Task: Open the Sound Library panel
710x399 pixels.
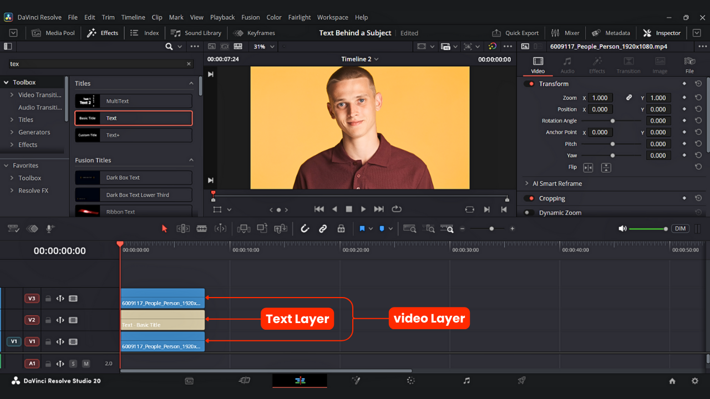Action: (196, 33)
